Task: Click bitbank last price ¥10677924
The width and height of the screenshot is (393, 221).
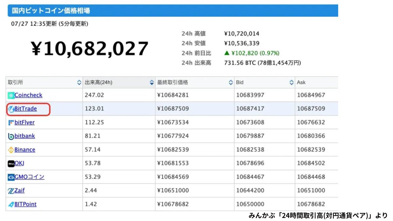Action: 173,136
